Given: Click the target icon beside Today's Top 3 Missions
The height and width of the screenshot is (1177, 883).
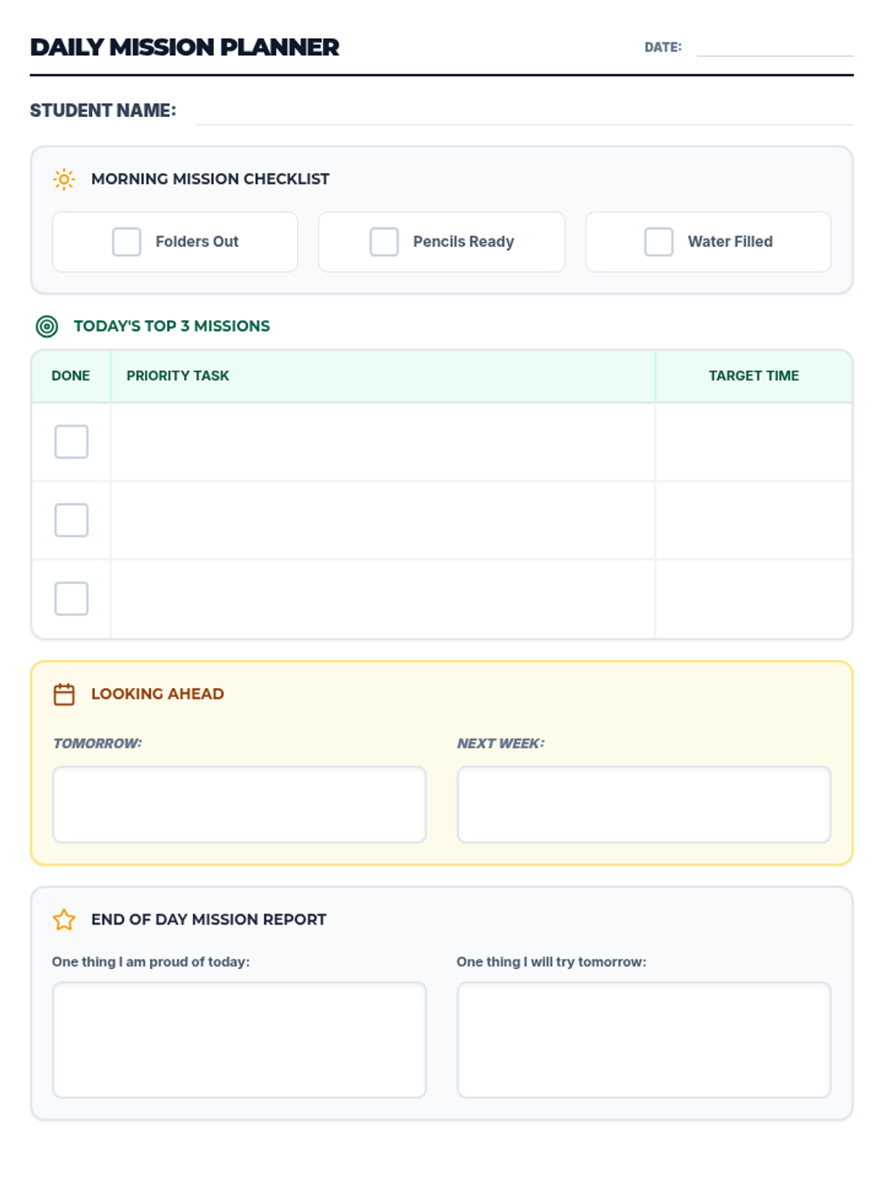Looking at the screenshot, I should pos(47,326).
